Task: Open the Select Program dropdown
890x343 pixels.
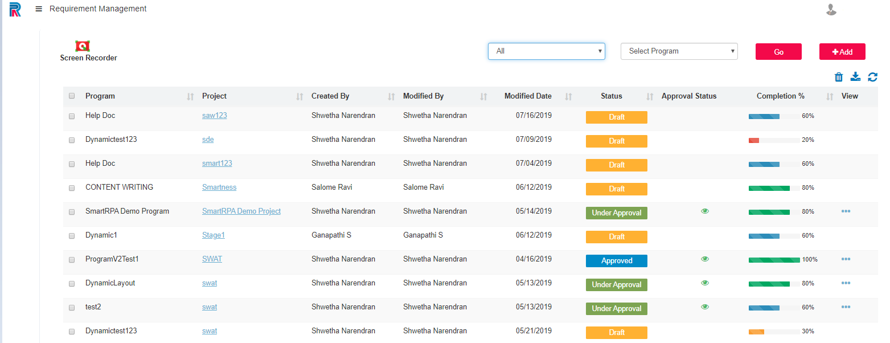Action: tap(679, 51)
